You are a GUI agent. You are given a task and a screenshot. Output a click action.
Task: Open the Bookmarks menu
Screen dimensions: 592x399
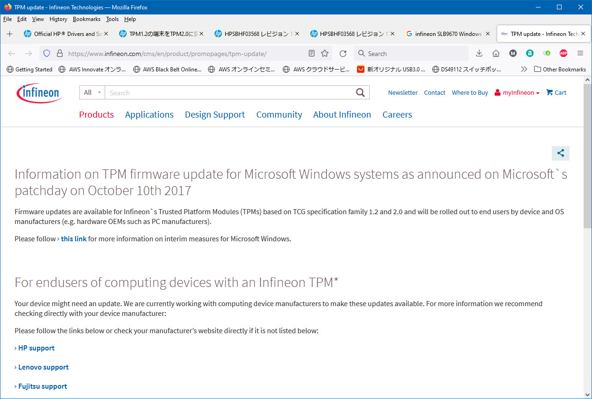(x=86, y=19)
